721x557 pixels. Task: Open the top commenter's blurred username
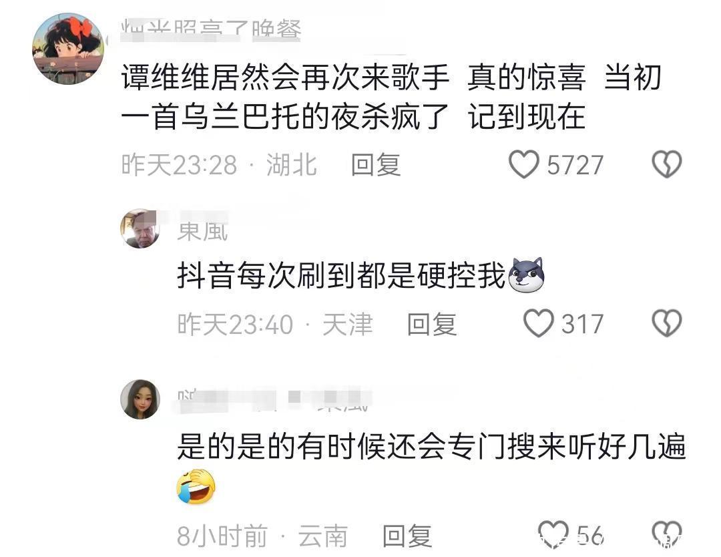[x=210, y=30]
